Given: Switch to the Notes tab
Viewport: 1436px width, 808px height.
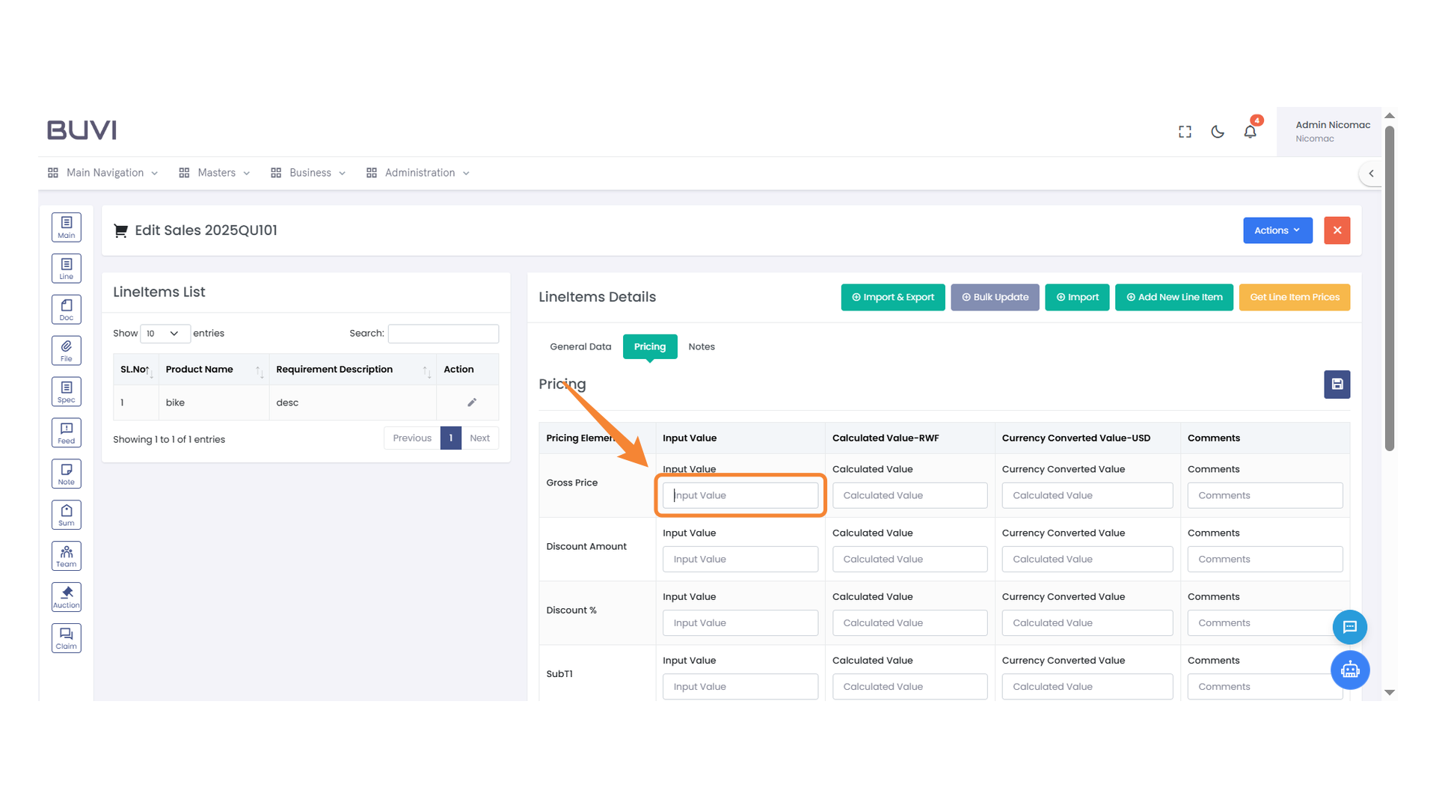Looking at the screenshot, I should [701, 346].
